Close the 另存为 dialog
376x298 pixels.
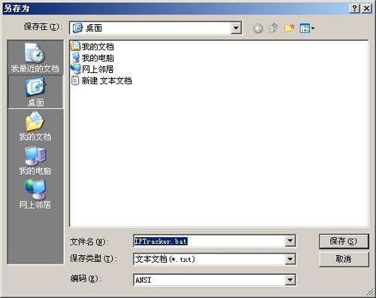(366, 8)
